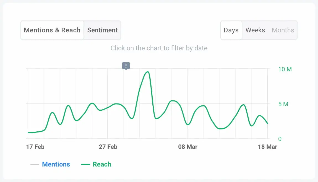
Task: Click the gray Mentions legend line icon
Action: point(34,164)
